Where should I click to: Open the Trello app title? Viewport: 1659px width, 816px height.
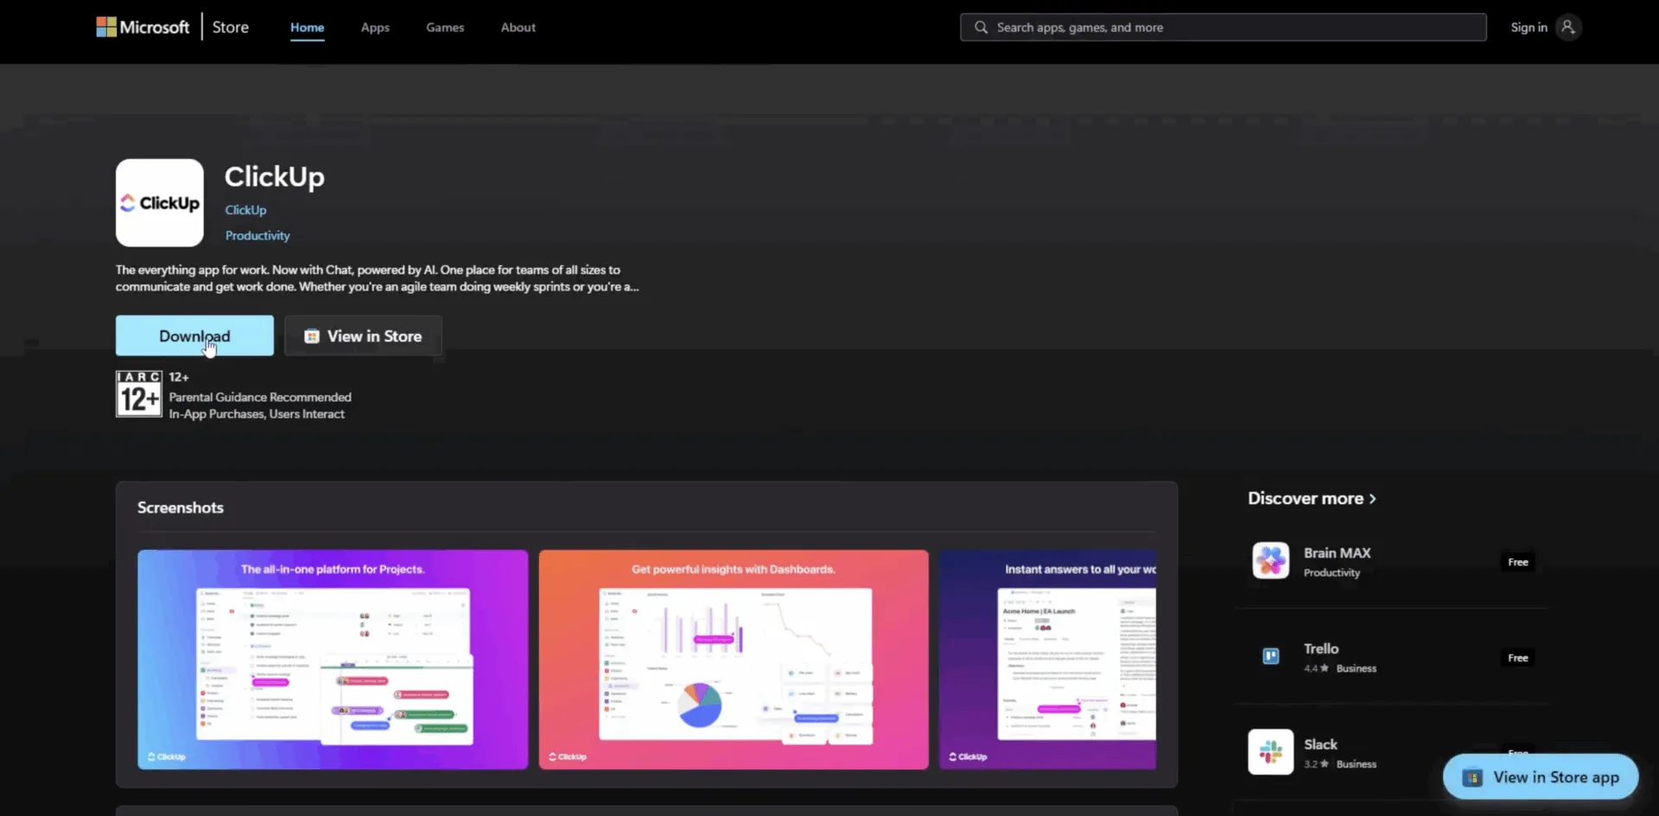1321,648
